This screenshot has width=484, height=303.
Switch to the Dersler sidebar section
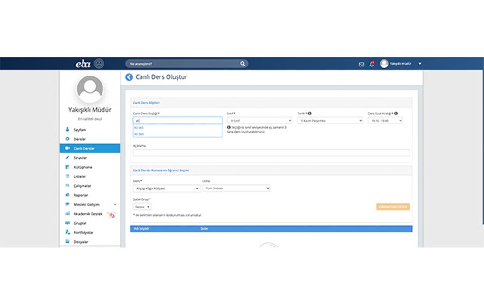tap(68, 138)
